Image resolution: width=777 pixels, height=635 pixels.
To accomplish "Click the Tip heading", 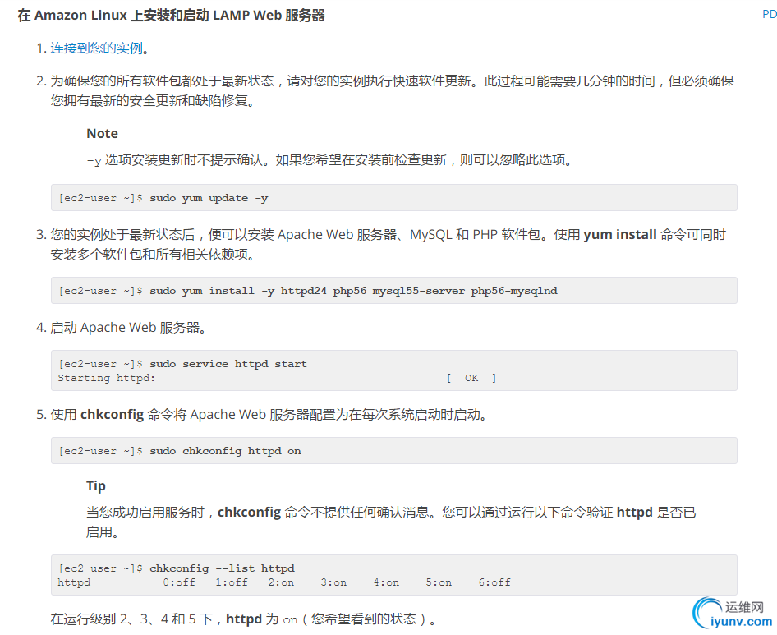I will tap(95, 485).
